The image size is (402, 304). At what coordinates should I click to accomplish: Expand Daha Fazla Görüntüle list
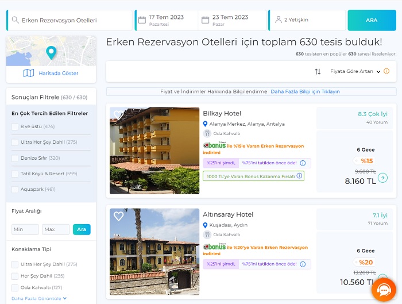[x=39, y=298]
